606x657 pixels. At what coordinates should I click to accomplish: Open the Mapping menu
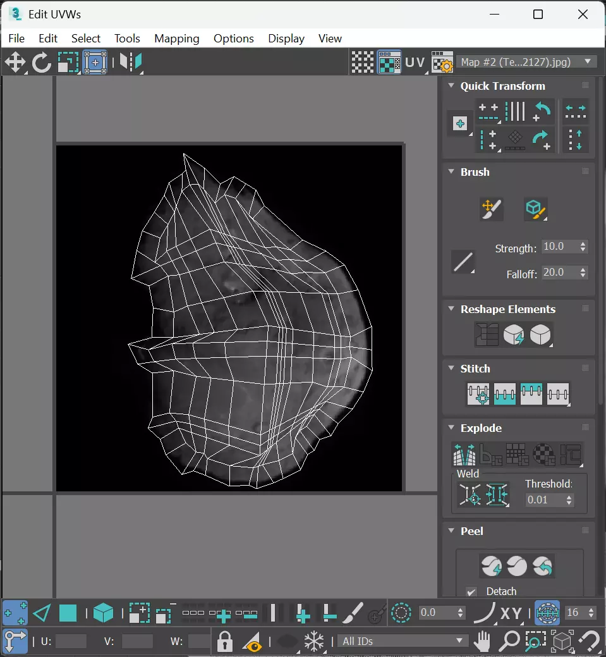(177, 39)
